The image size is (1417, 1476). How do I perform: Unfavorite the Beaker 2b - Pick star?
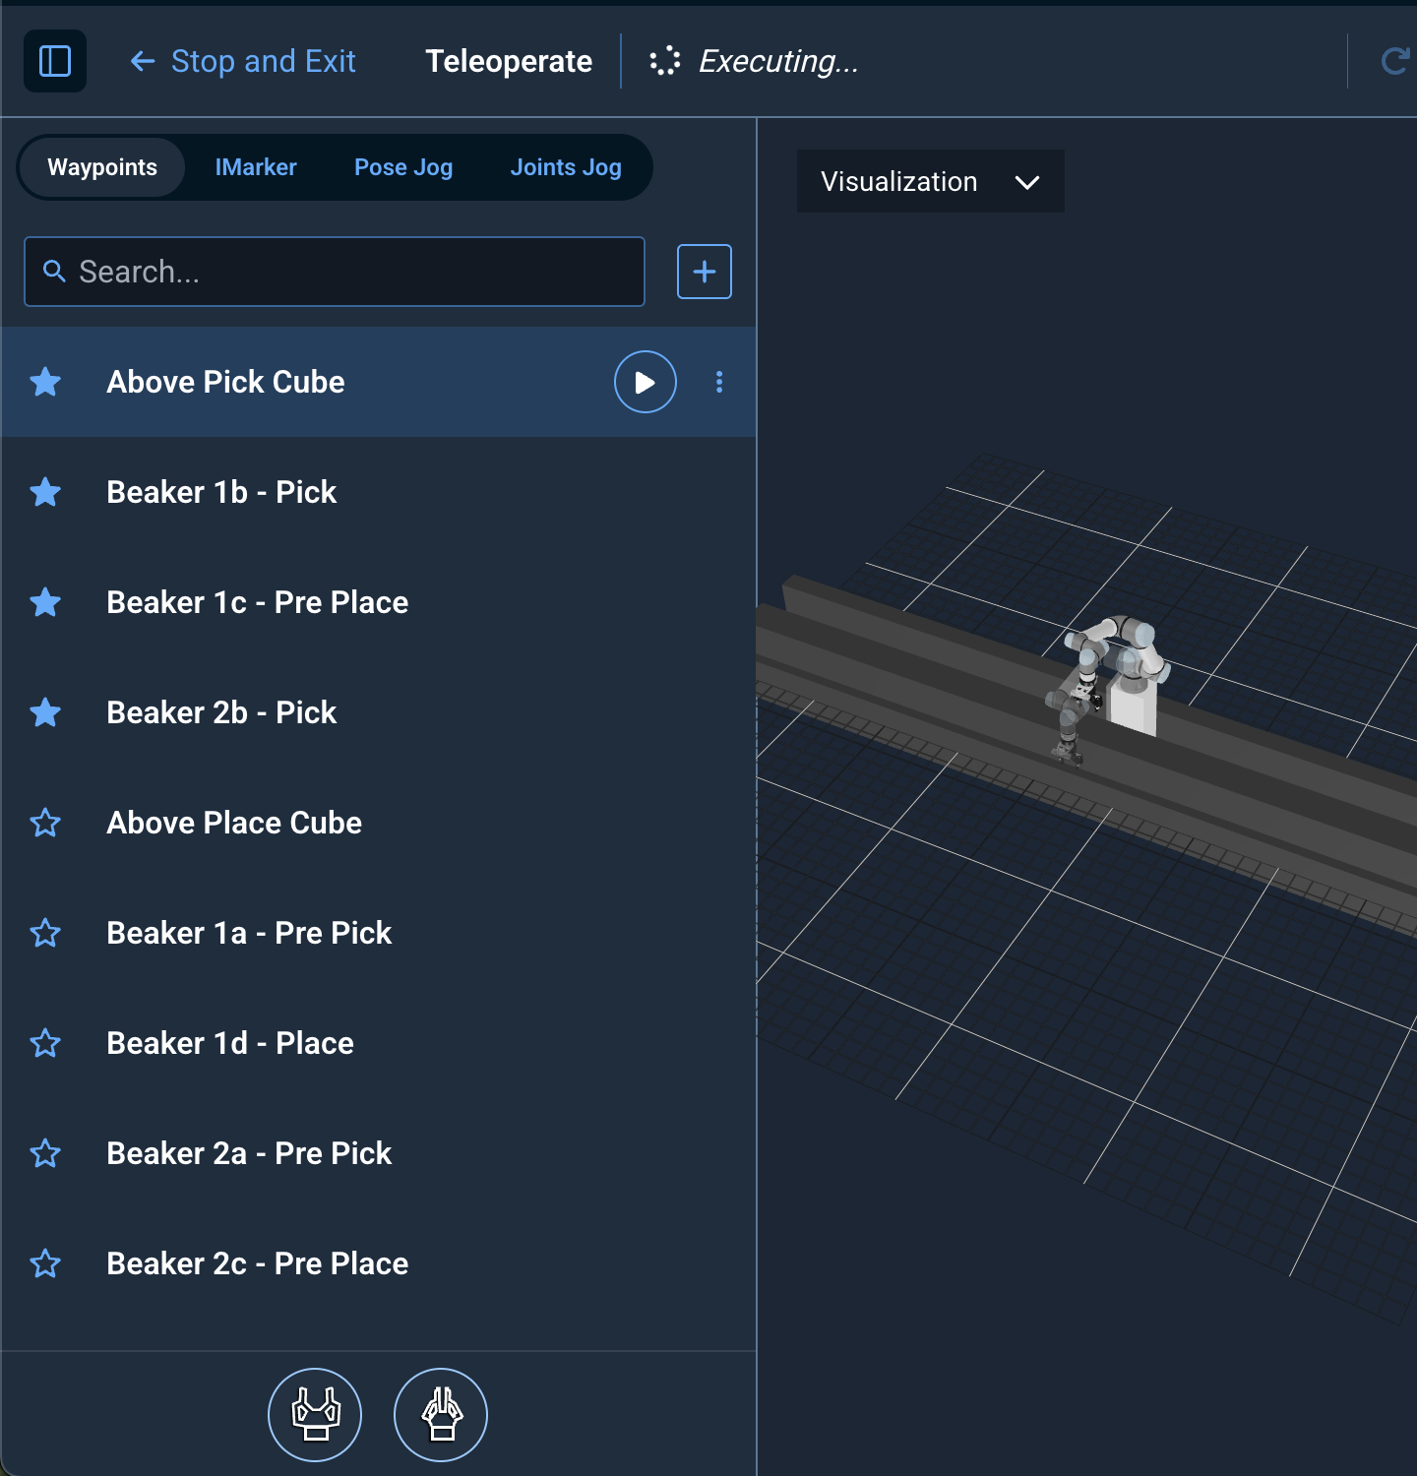[x=45, y=712]
